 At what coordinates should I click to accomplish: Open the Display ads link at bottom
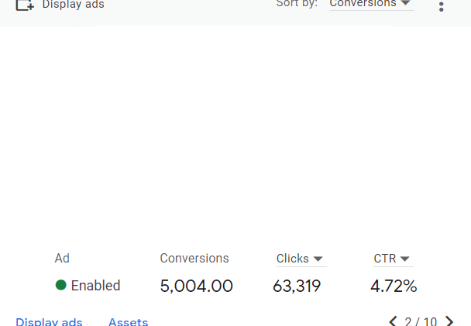pyautogui.click(x=49, y=321)
